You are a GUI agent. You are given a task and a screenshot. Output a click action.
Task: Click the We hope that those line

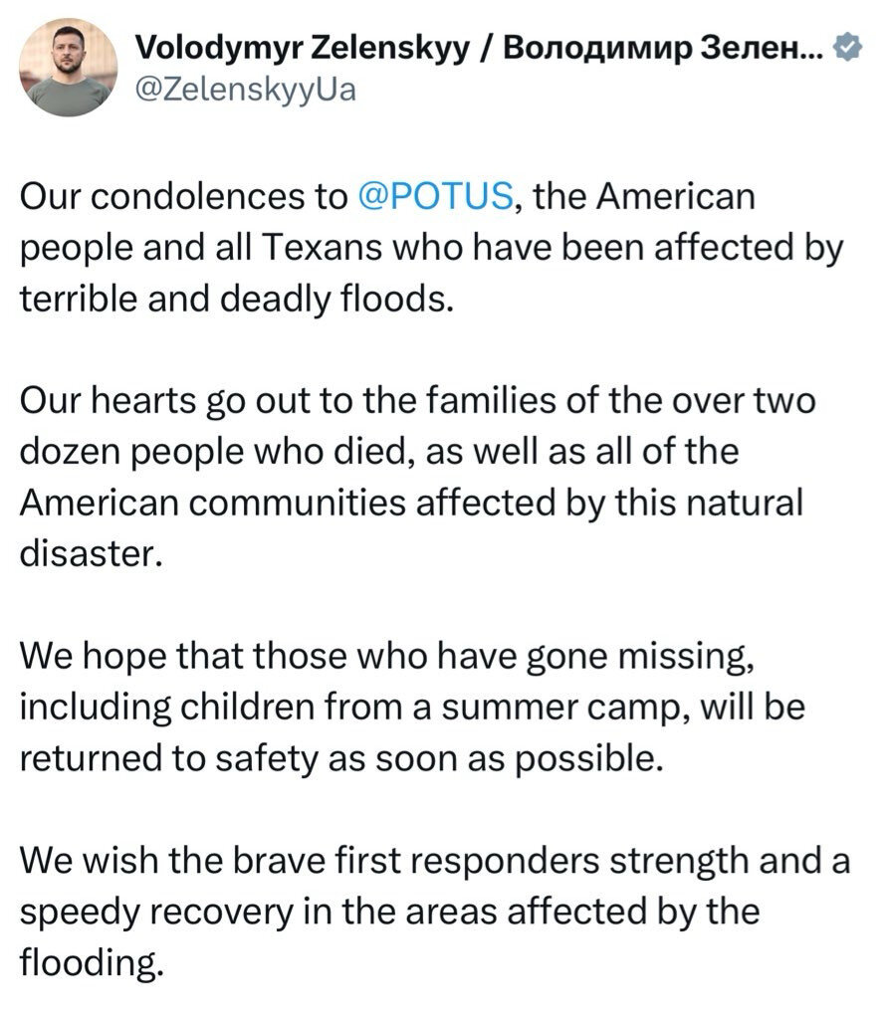tap(387, 657)
